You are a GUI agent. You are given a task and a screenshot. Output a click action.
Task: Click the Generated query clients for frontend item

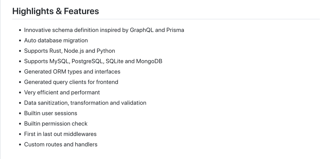[71, 82]
